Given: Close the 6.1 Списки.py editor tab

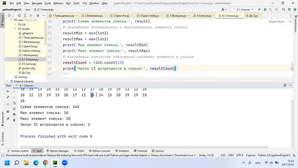Looking at the screenshot, I should [241, 15].
